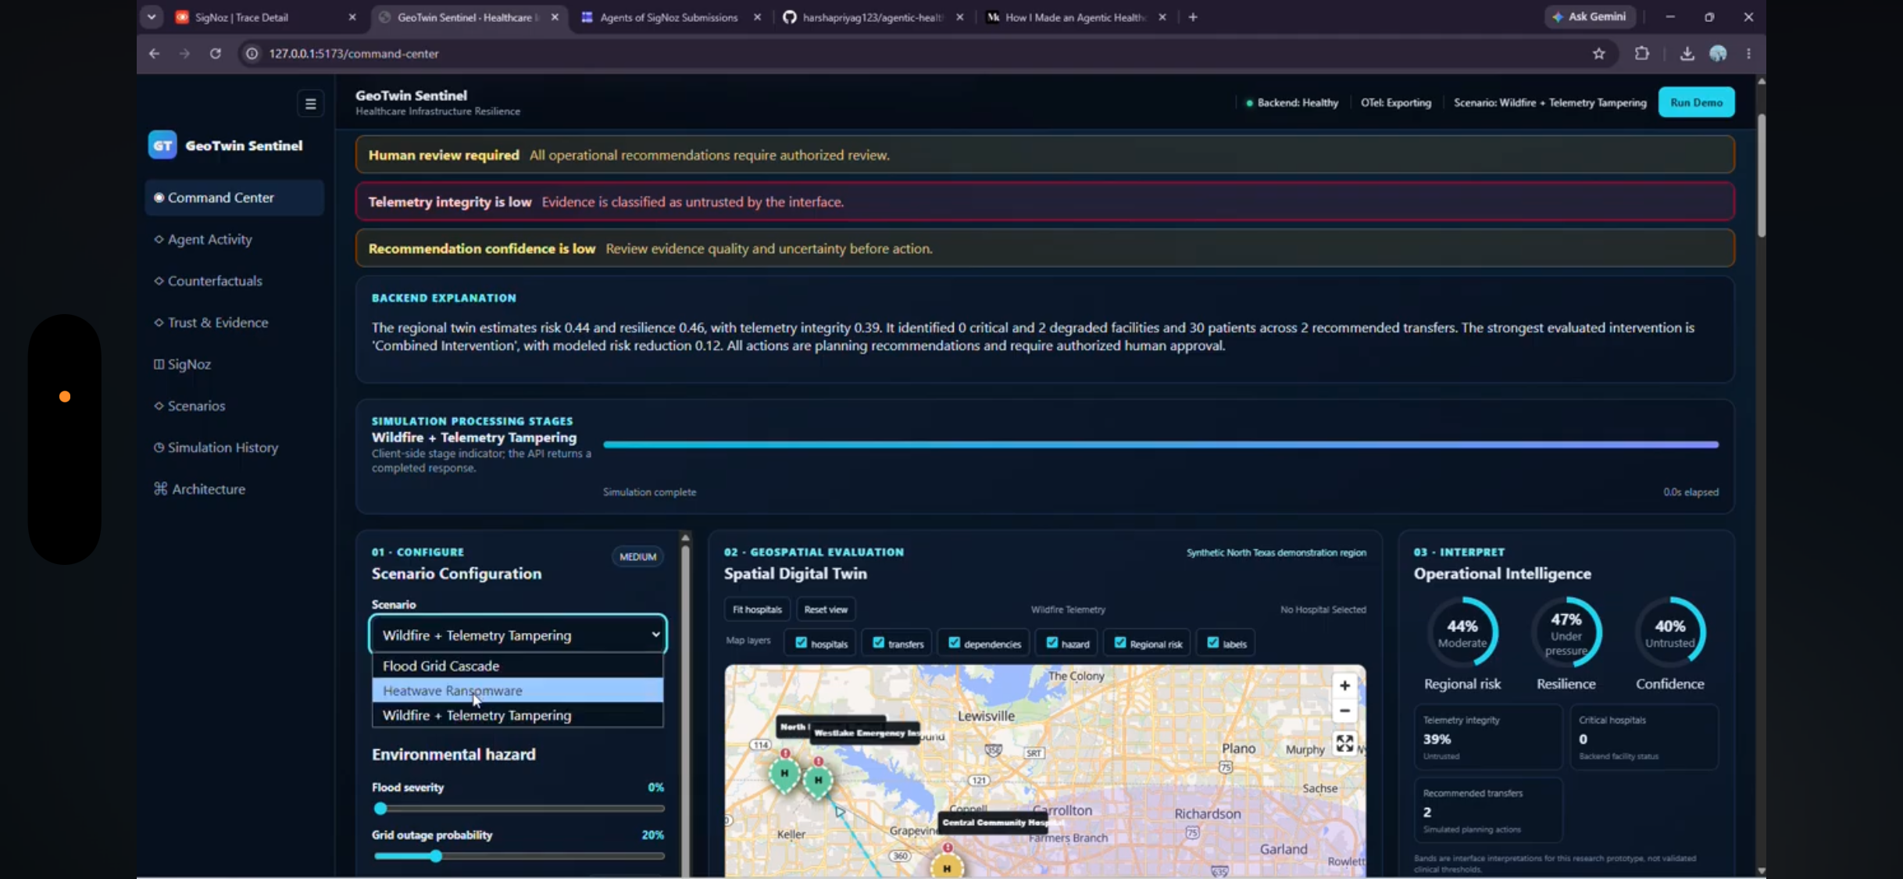Close the Agents of SigNoz Submissions tab
The height and width of the screenshot is (879, 1903).
click(757, 17)
